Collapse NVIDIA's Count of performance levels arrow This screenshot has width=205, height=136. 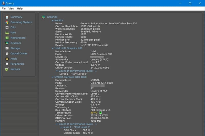[x=57, y=124]
